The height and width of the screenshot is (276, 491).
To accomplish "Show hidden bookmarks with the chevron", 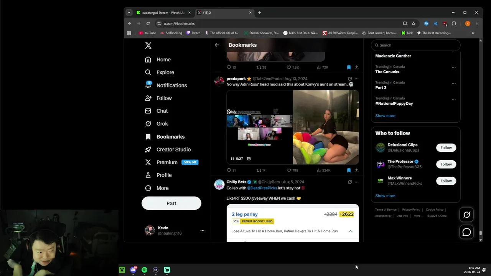I will [473, 33].
